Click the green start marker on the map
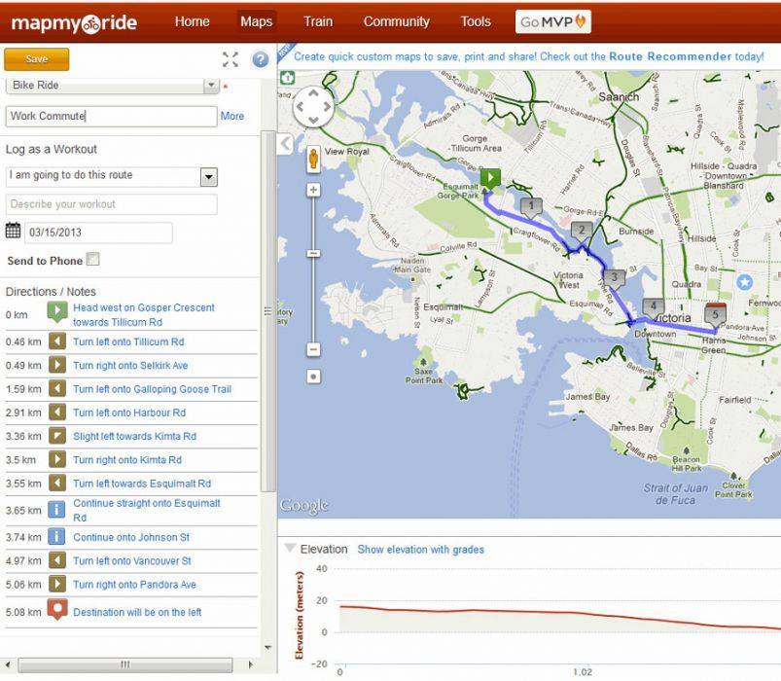This screenshot has width=781, height=681. point(491,177)
